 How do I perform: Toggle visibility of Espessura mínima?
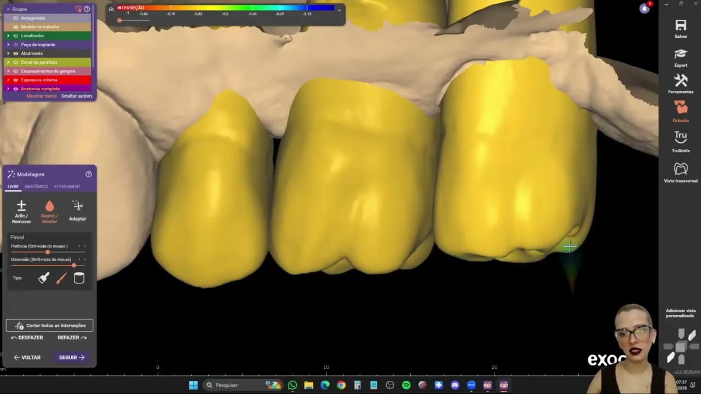[15, 80]
